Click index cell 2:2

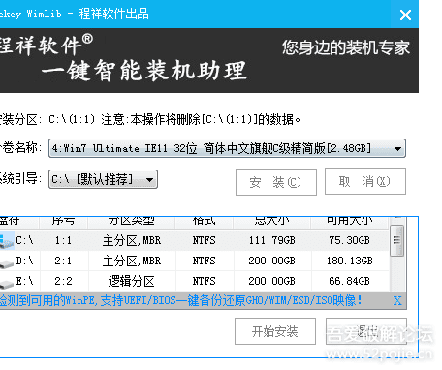[63, 281]
